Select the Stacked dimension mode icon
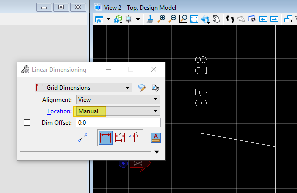The image size is (297, 193). (120, 138)
